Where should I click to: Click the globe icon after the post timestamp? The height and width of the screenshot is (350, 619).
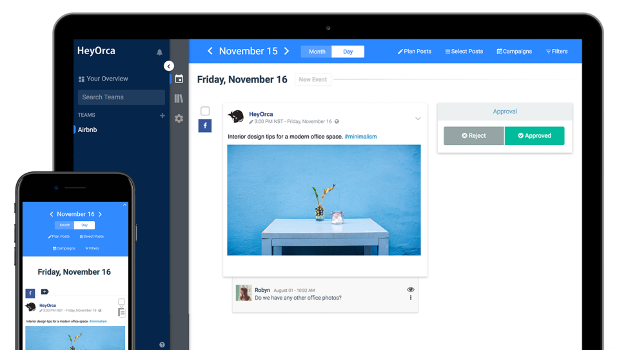tap(337, 122)
